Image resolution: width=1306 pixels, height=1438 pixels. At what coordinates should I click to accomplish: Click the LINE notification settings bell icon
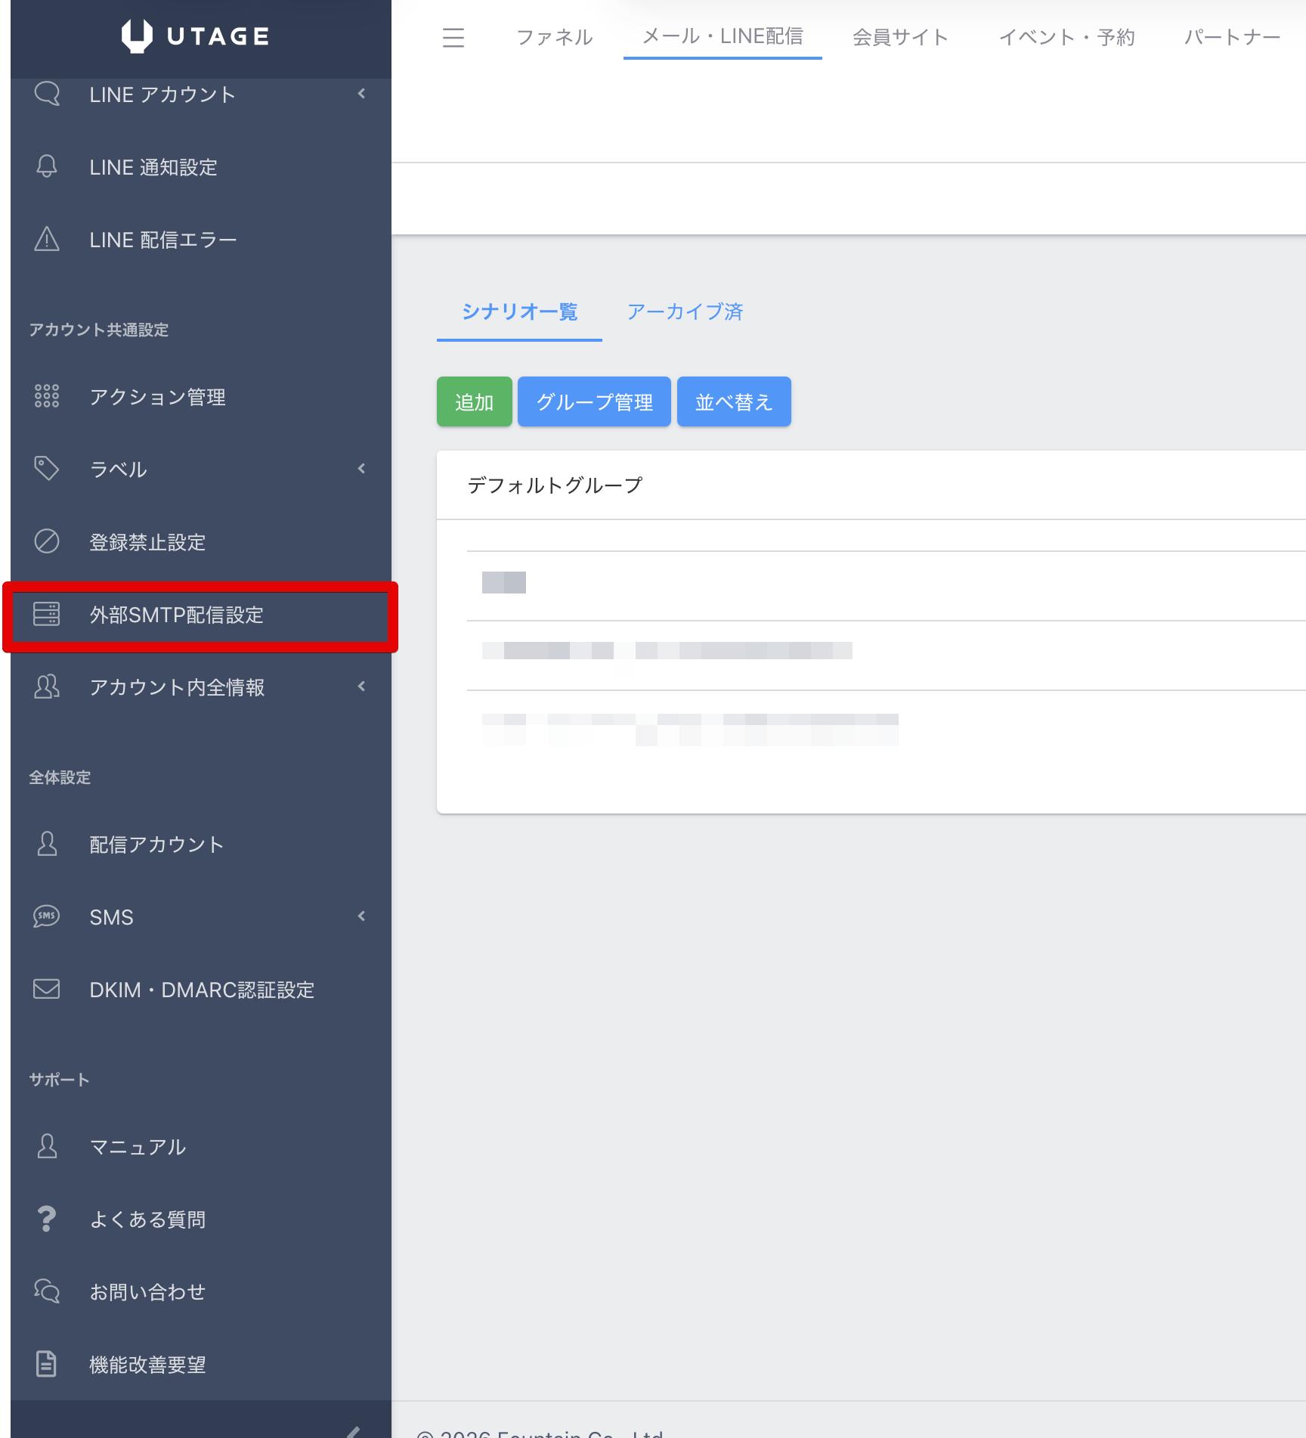[x=47, y=166]
